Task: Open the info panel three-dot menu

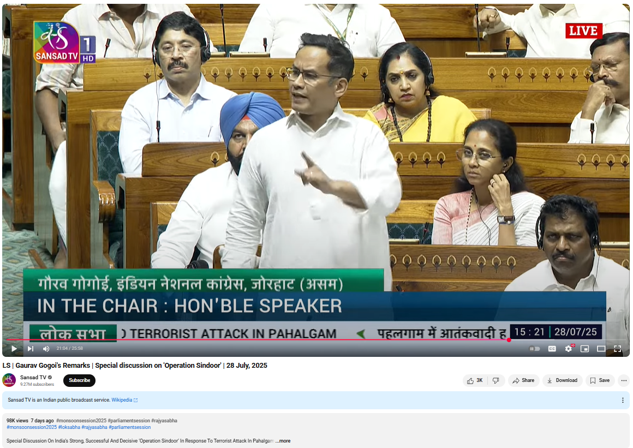Action: 624,400
